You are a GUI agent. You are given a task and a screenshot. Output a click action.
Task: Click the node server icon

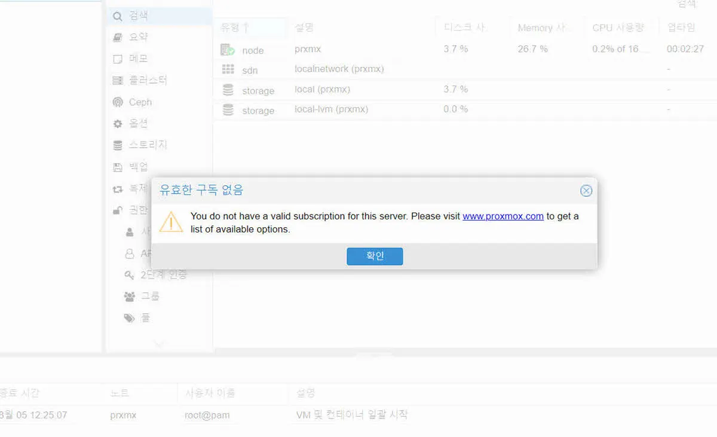click(228, 50)
